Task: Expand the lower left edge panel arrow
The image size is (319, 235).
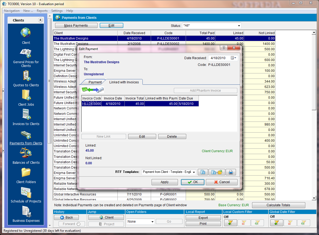Action: (x=3, y=151)
